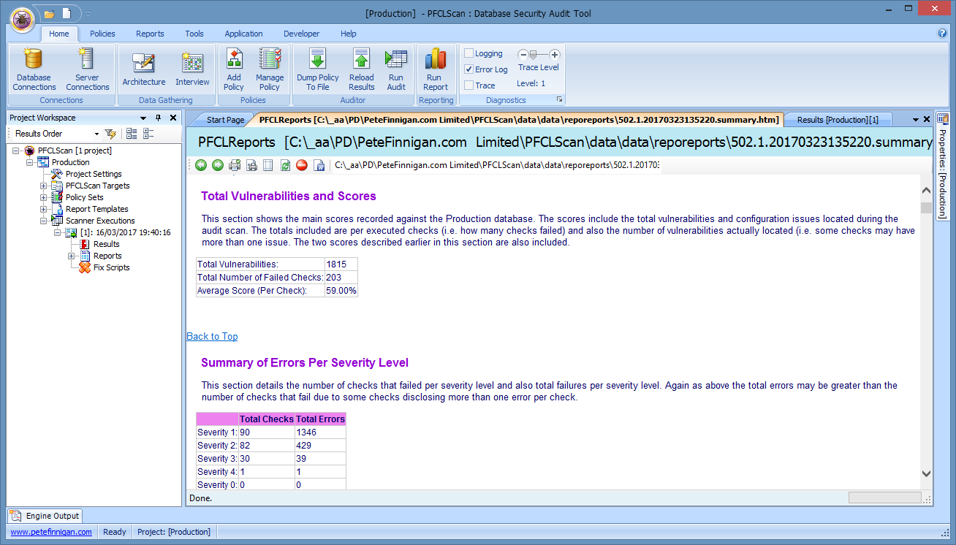Click the Print Preview icon
The width and height of the screenshot is (956, 545).
click(251, 165)
